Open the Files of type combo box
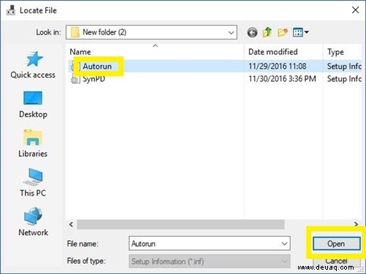Screen dimensions: 366x274 209,262
